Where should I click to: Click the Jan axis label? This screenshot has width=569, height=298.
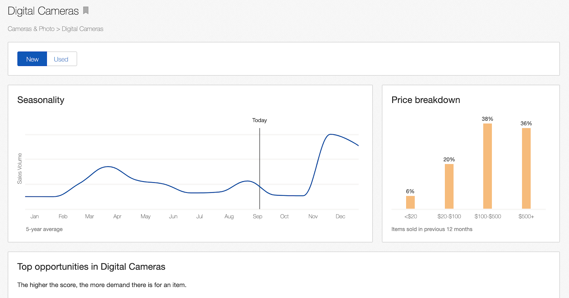(34, 216)
